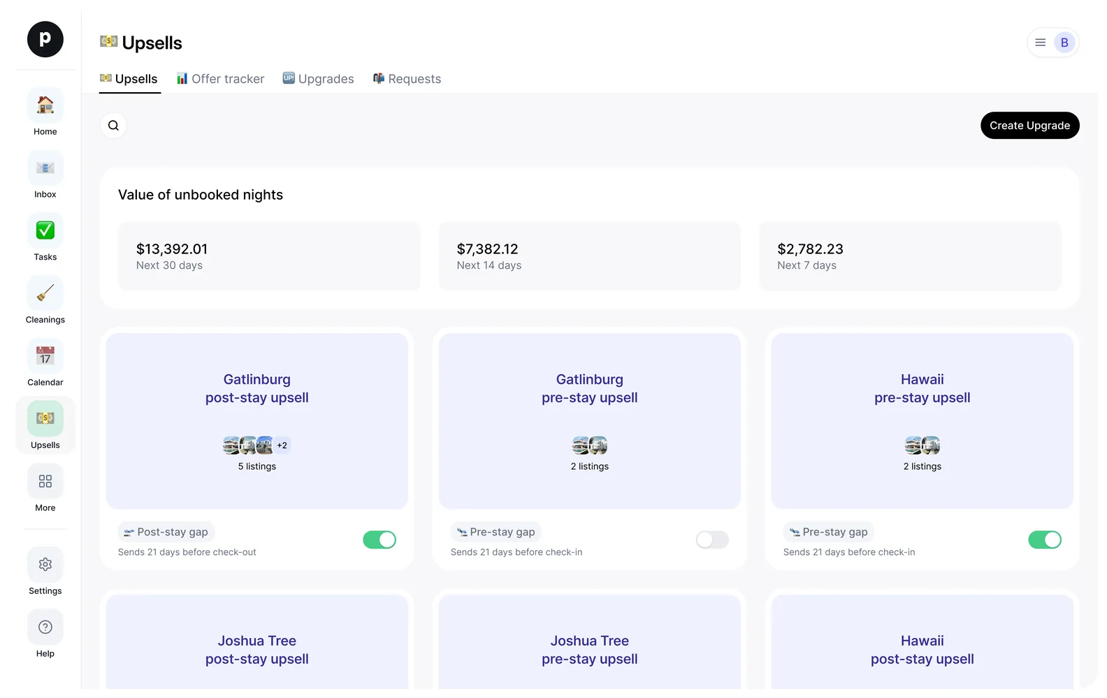1107x698 pixels.
Task: Open the Calendar sidebar icon
Action: click(x=45, y=356)
